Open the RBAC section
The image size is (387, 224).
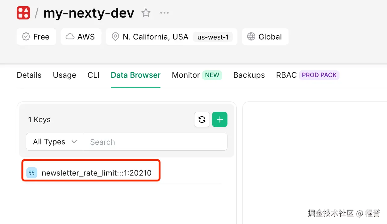click(286, 75)
